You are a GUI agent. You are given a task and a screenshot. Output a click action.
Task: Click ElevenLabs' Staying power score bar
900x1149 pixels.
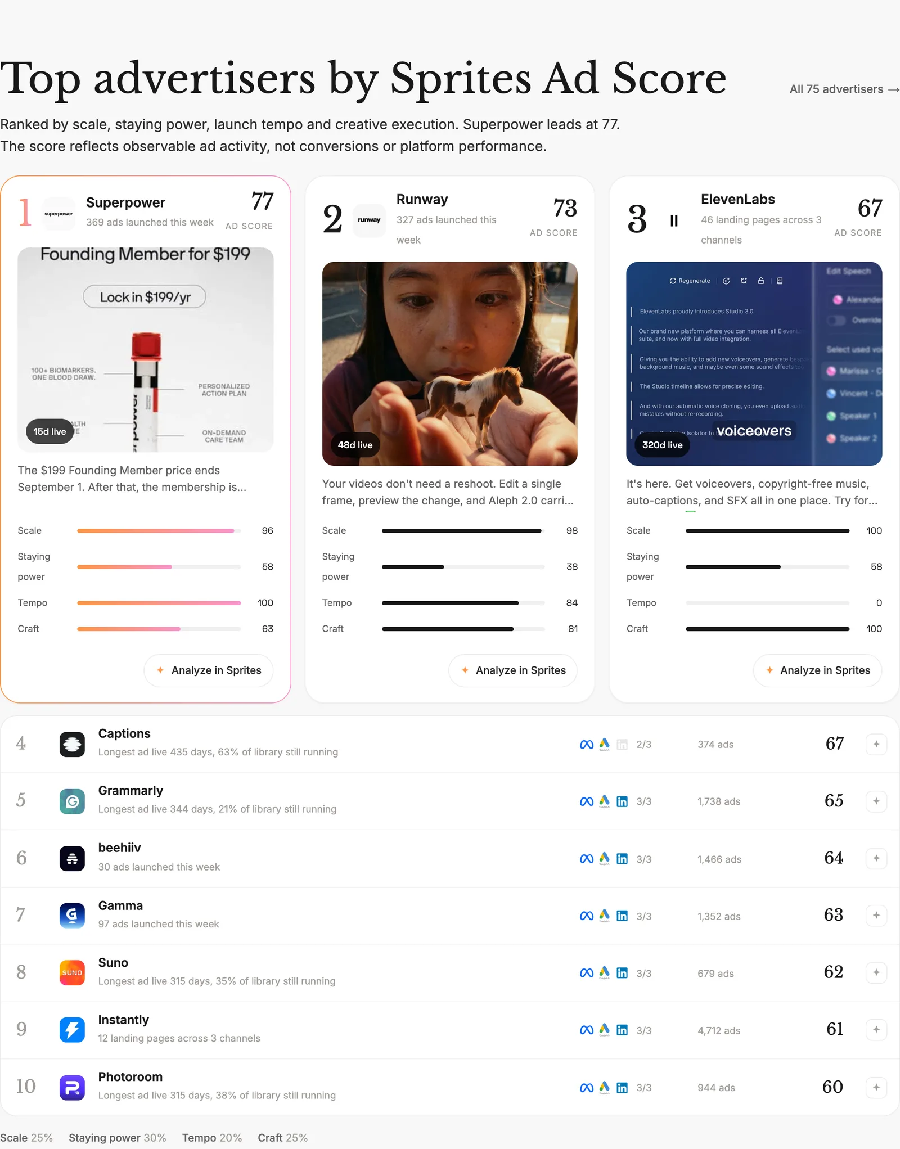pos(767,567)
